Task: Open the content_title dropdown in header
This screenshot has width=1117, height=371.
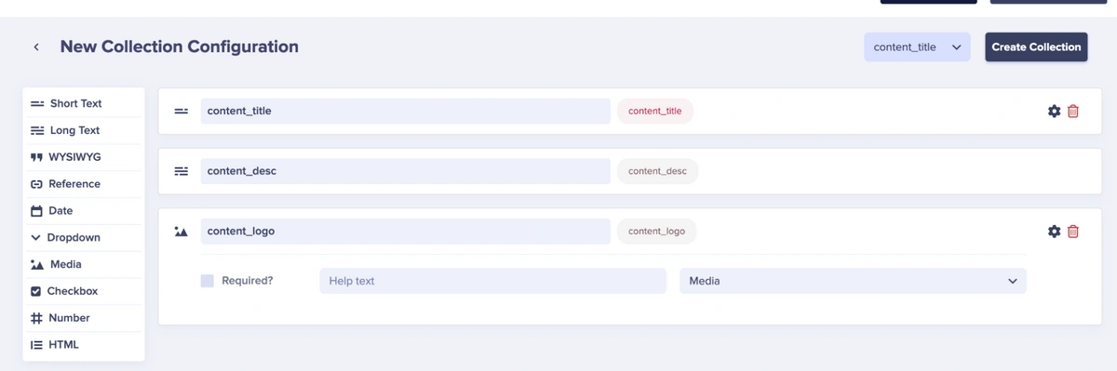Action: [x=917, y=46]
